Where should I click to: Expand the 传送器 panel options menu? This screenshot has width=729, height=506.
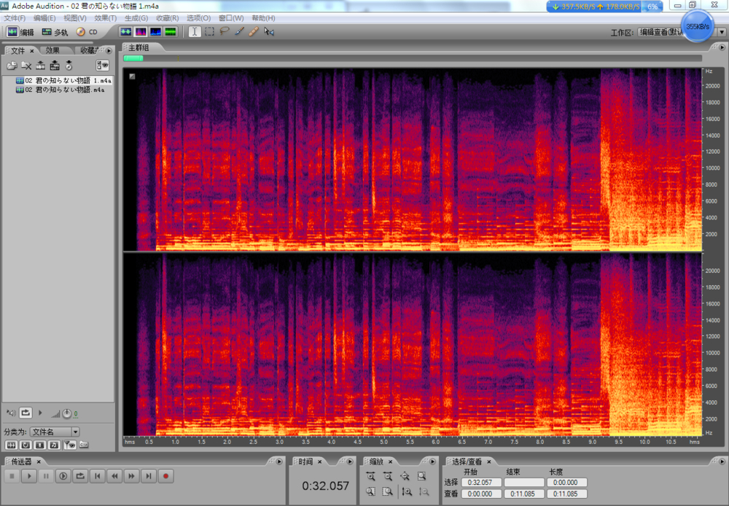(278, 462)
